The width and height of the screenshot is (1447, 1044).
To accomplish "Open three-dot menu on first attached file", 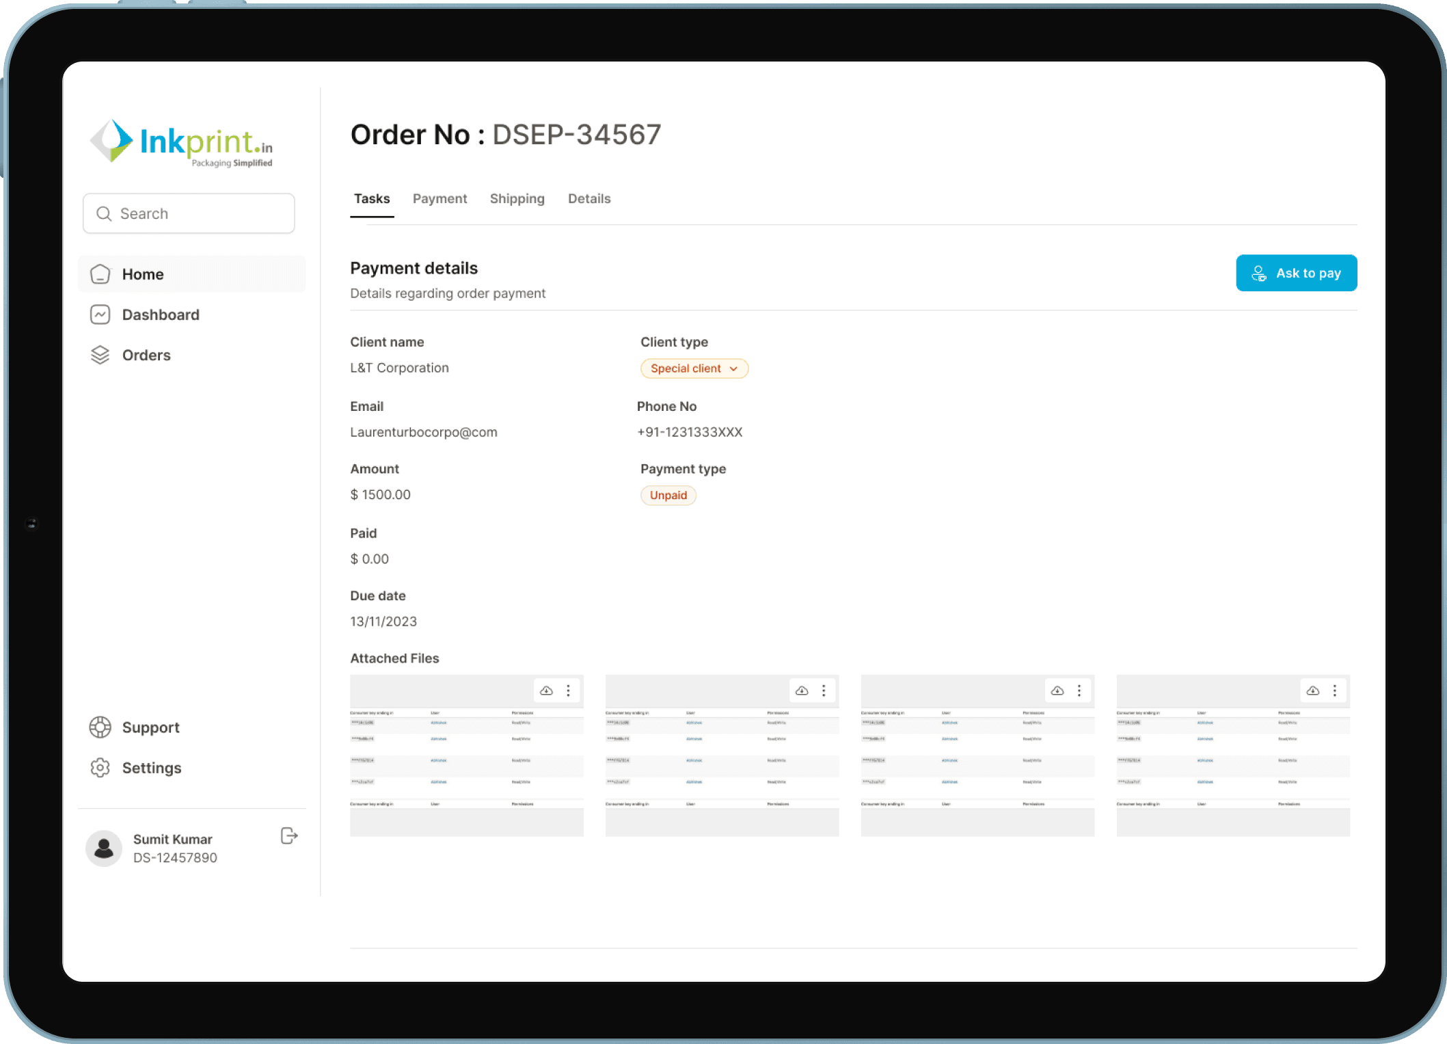I will [568, 691].
